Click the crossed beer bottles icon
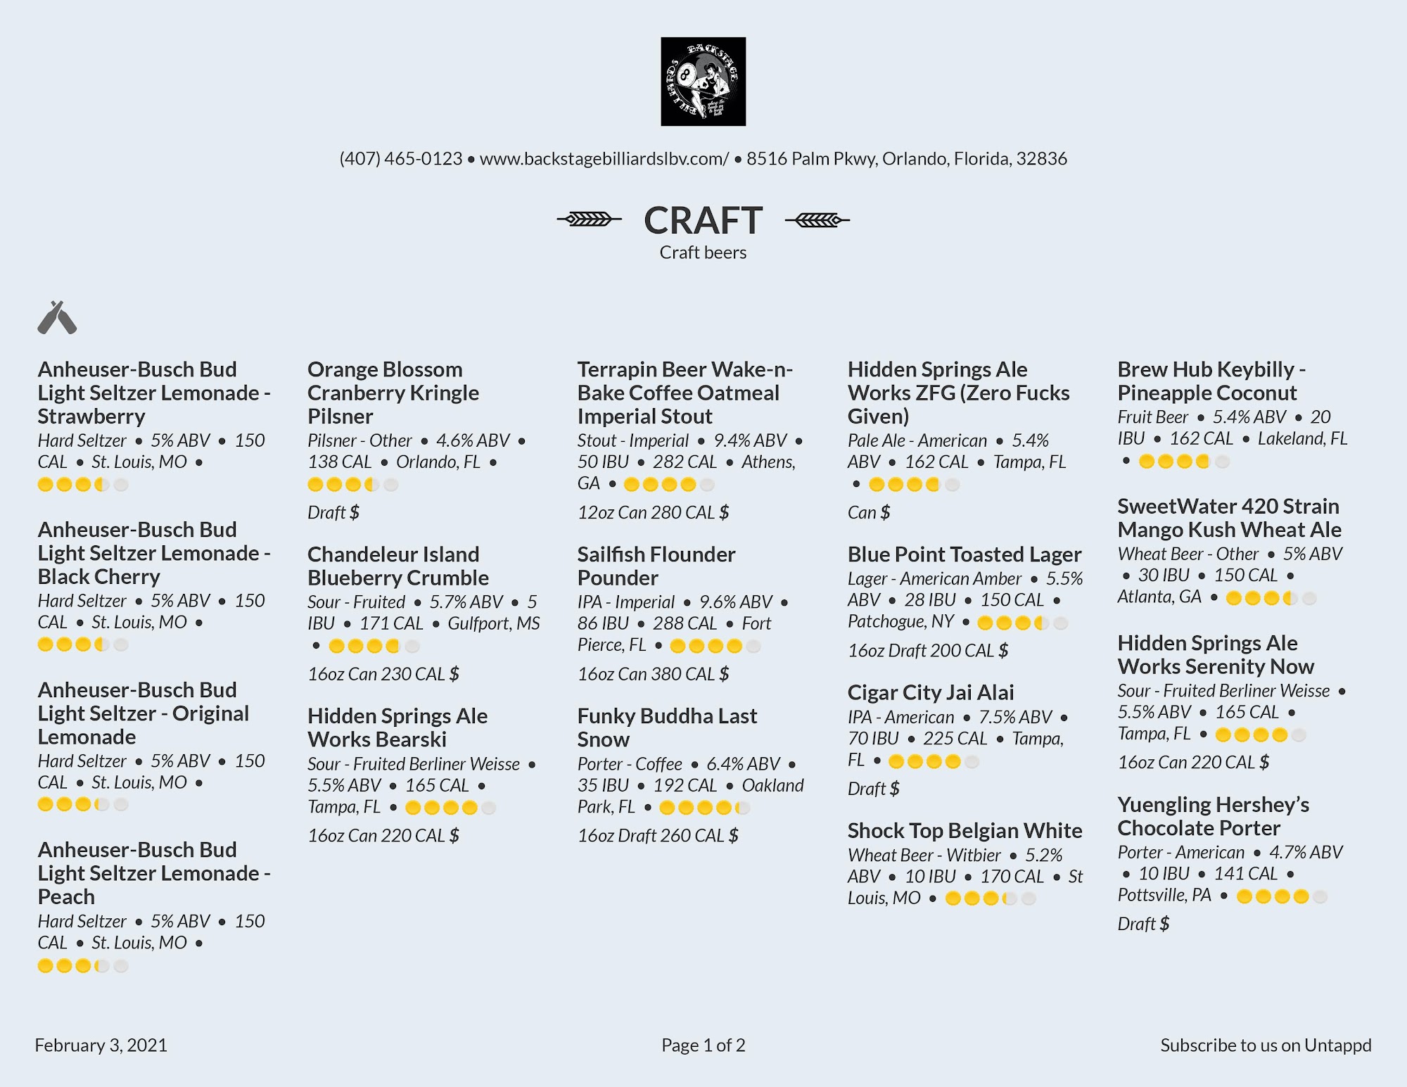Screen dimensions: 1407x1087 tap(57, 317)
